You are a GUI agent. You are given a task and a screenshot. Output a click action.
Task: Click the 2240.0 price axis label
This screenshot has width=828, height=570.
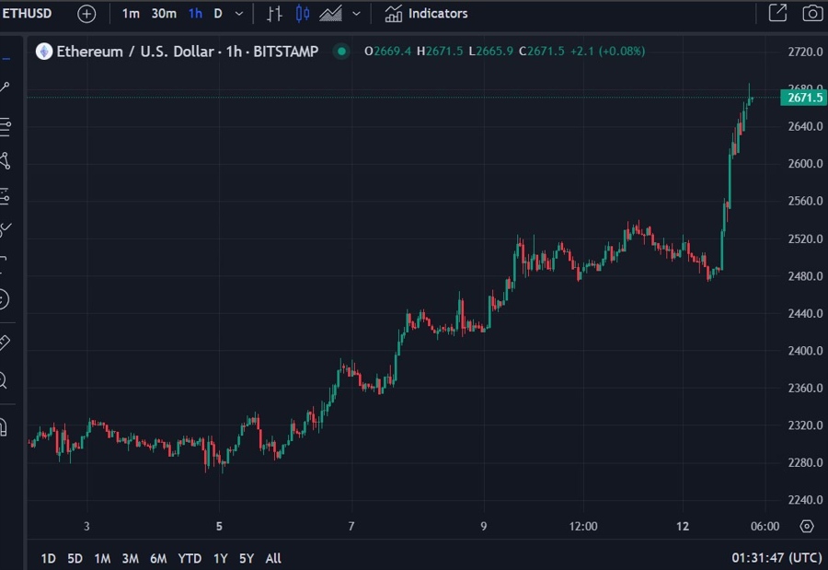805,500
